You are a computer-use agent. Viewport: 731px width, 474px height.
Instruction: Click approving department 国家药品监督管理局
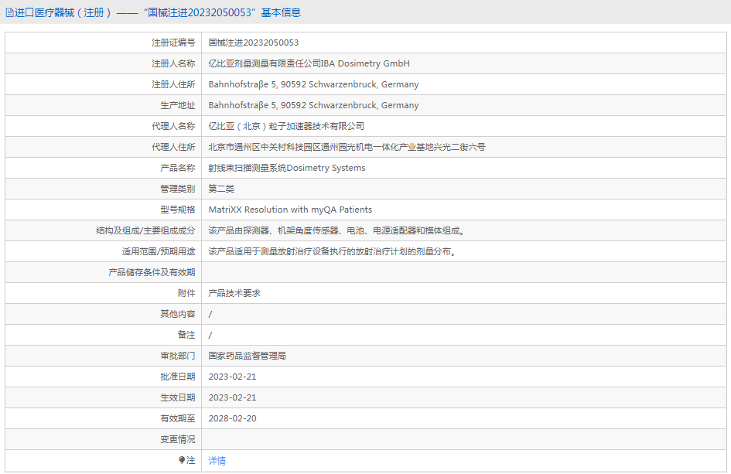tap(247, 356)
